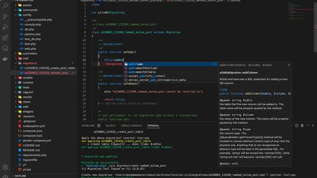Kill the terminal with trash icon
The height and width of the screenshot is (178, 317).
(x=302, y=126)
